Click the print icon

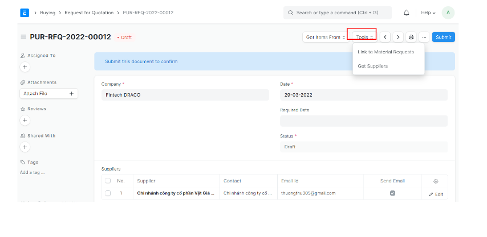point(411,37)
